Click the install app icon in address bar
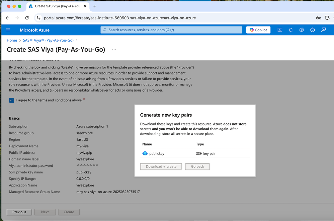This screenshot has height=221, width=334. tap(327, 18)
